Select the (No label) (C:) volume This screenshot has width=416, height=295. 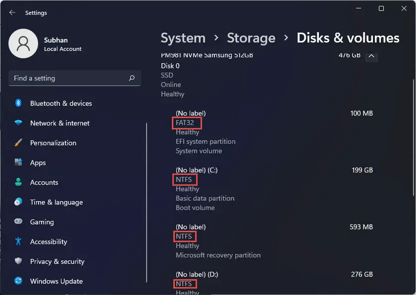tap(274, 189)
